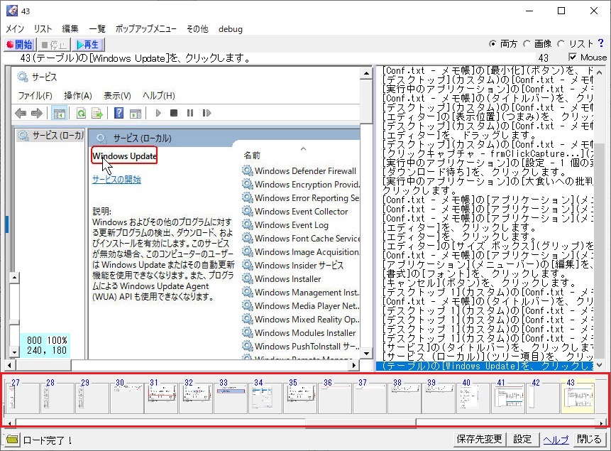Viewport: 611px width, 451px height.
Task: Select the 画像 radio button
Action: coord(527,44)
